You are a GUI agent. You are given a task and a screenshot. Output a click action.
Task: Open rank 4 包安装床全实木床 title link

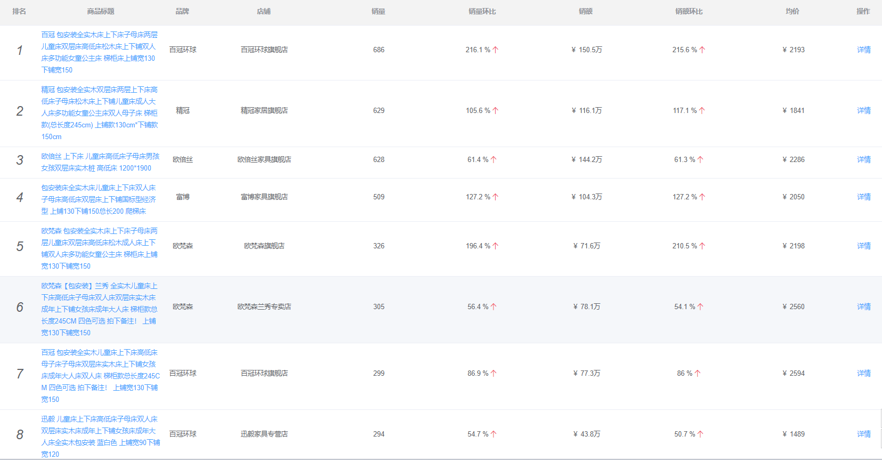(x=99, y=199)
